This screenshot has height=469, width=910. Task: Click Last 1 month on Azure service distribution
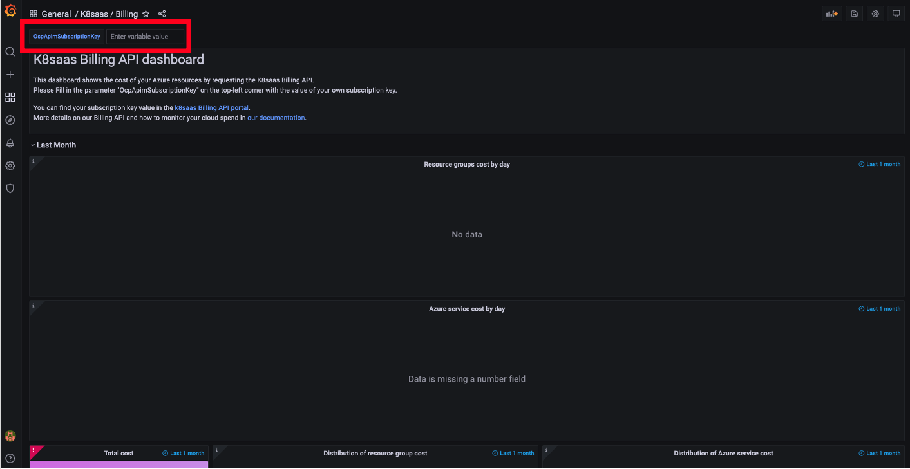point(880,453)
